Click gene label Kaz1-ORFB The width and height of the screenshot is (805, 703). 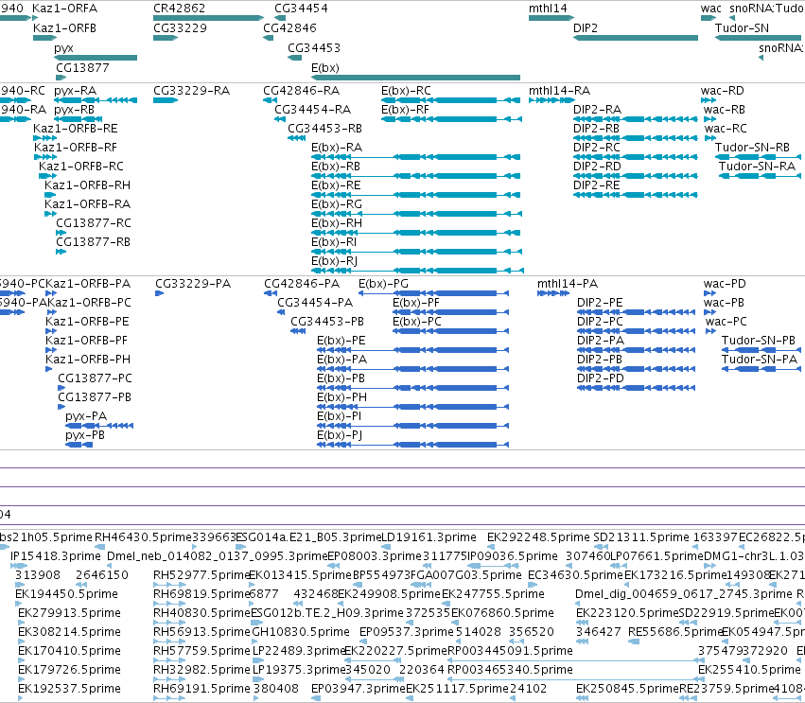pos(64,28)
